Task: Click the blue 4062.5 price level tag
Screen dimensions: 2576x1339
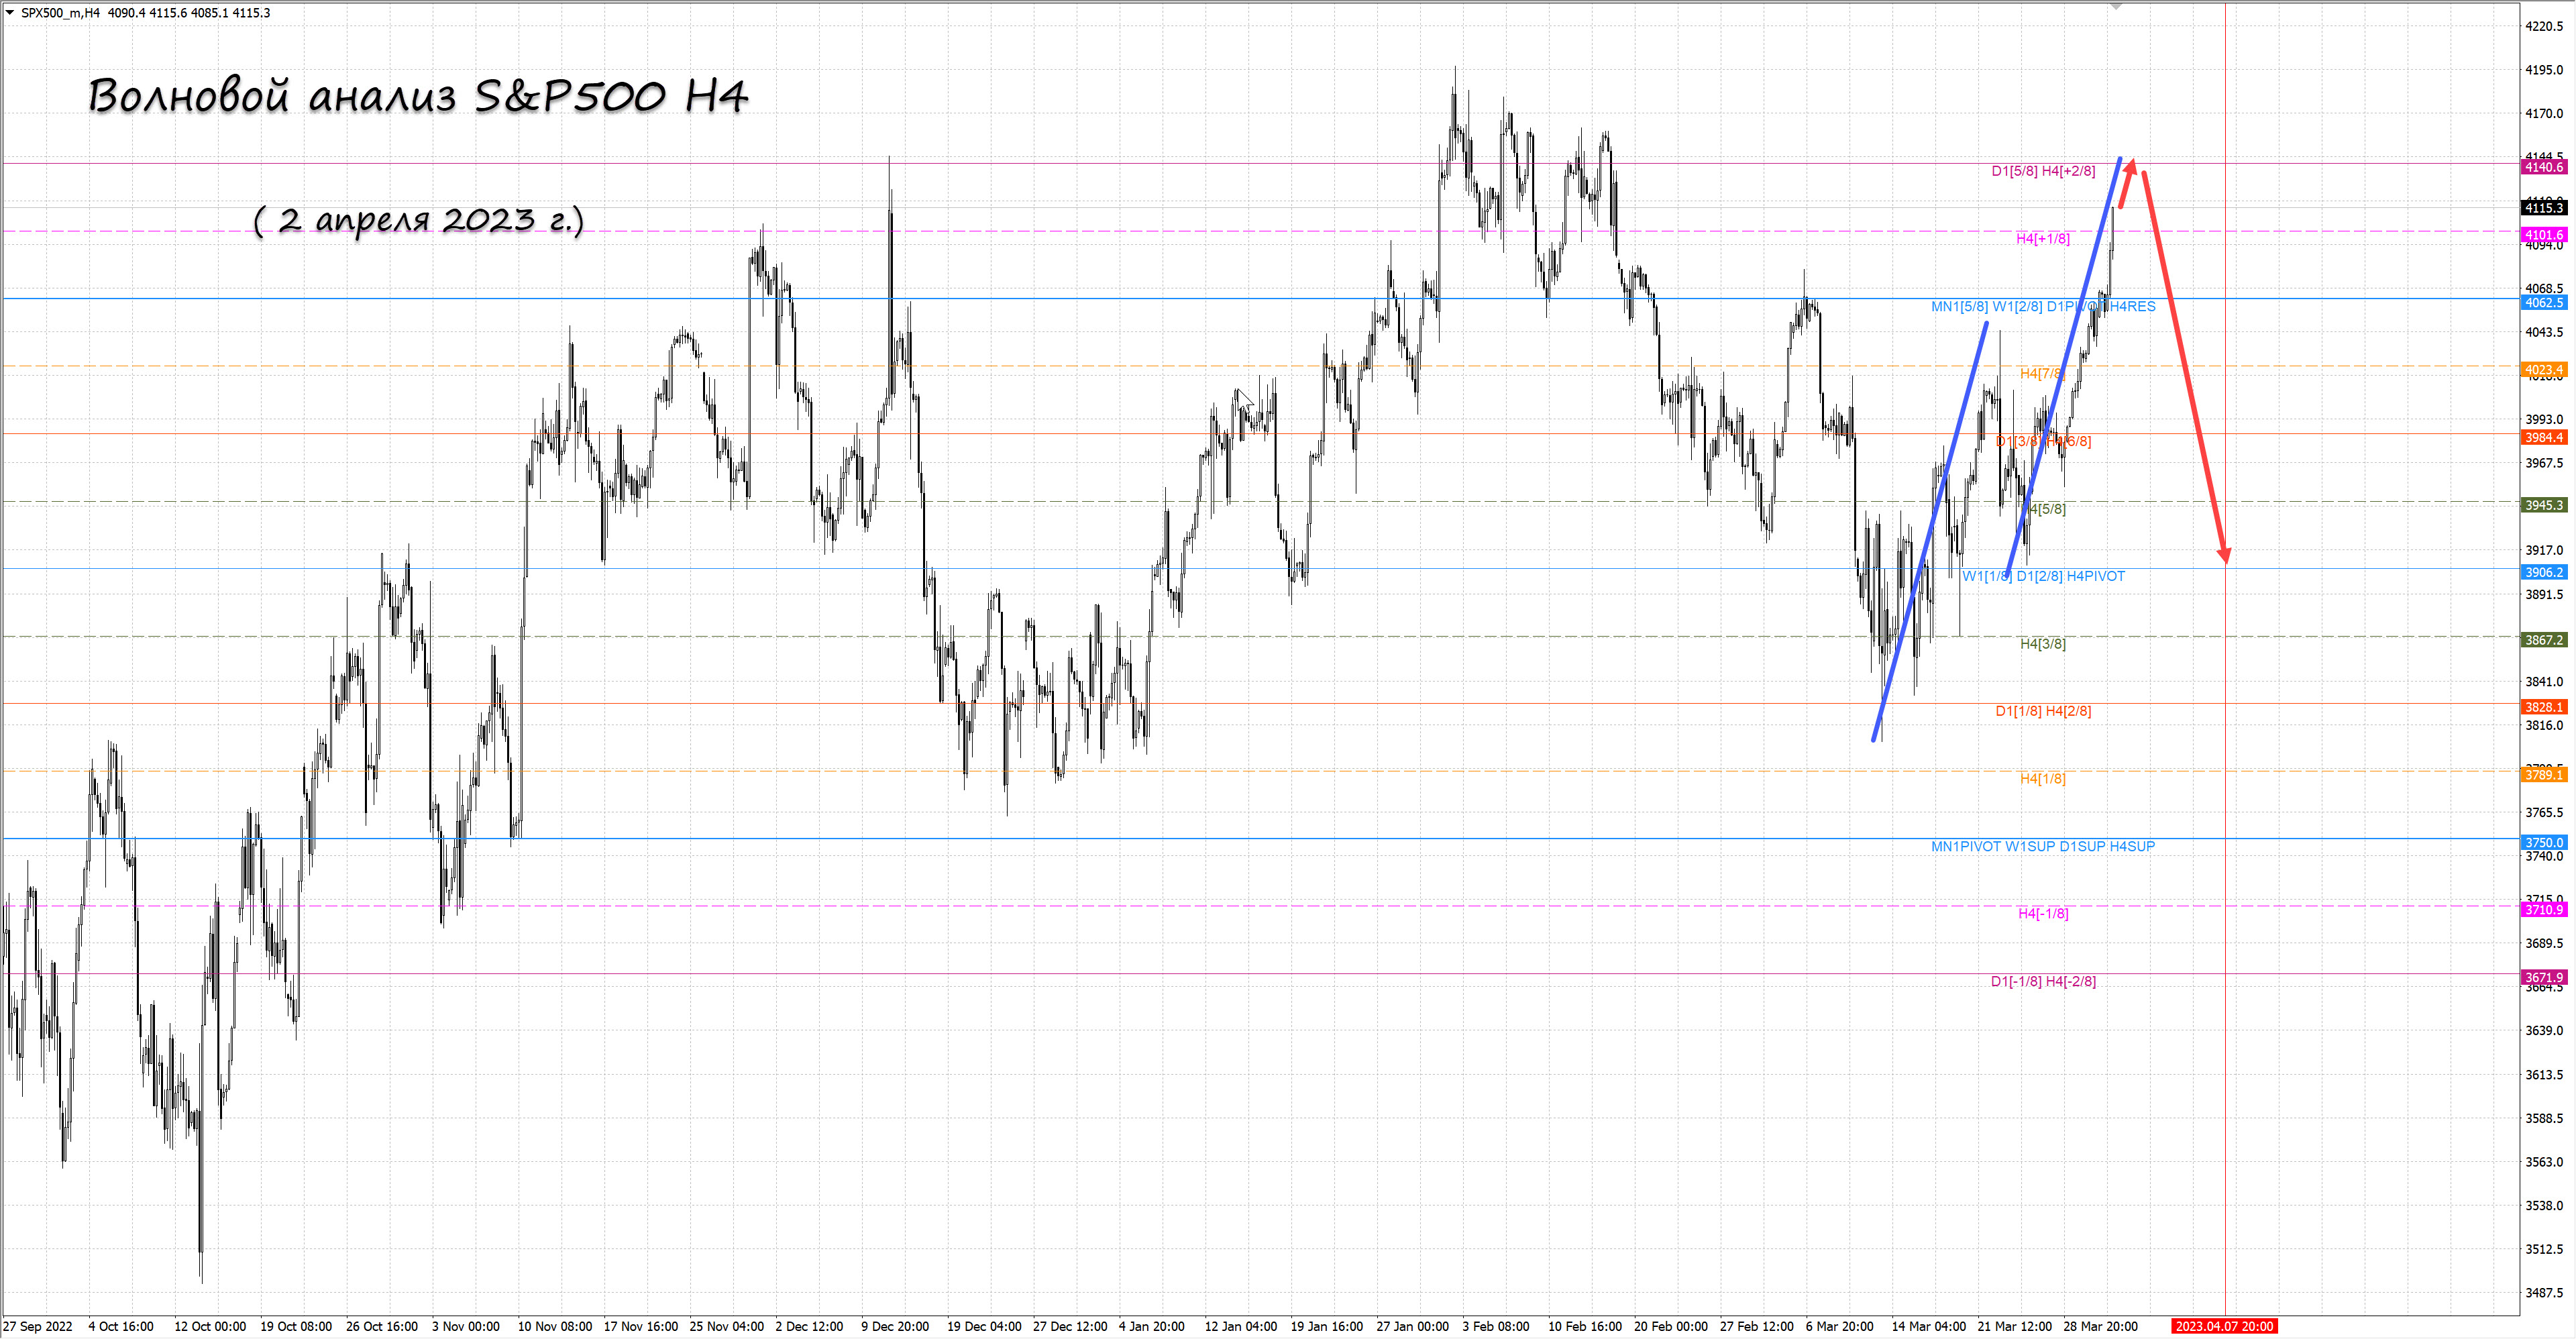Action: 2543,302
